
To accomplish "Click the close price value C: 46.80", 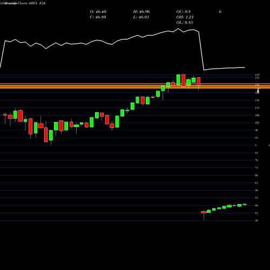I will [x=98, y=17].
